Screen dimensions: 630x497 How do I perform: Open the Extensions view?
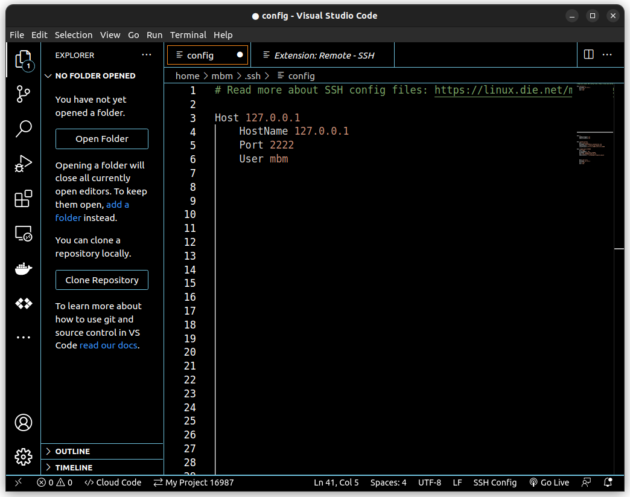[23, 198]
